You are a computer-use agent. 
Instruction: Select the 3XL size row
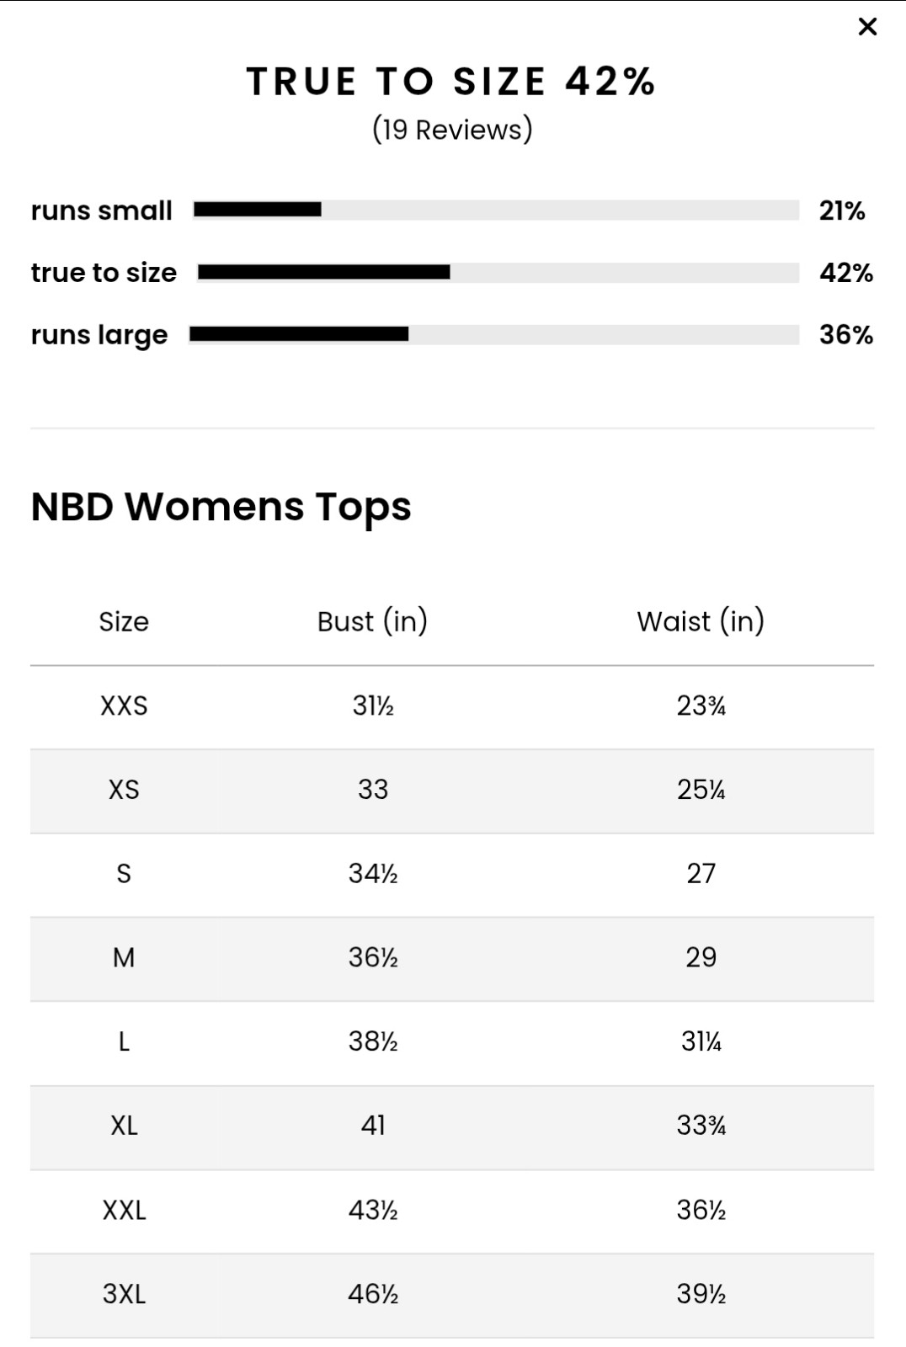click(452, 1296)
